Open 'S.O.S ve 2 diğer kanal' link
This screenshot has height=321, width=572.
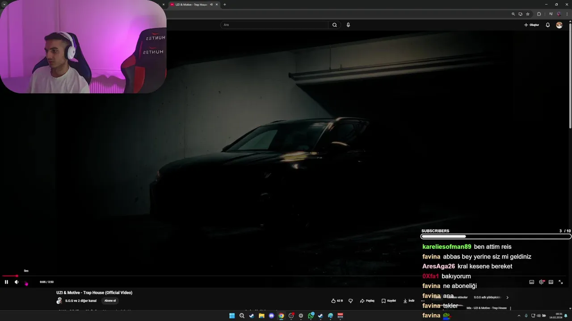point(81,301)
